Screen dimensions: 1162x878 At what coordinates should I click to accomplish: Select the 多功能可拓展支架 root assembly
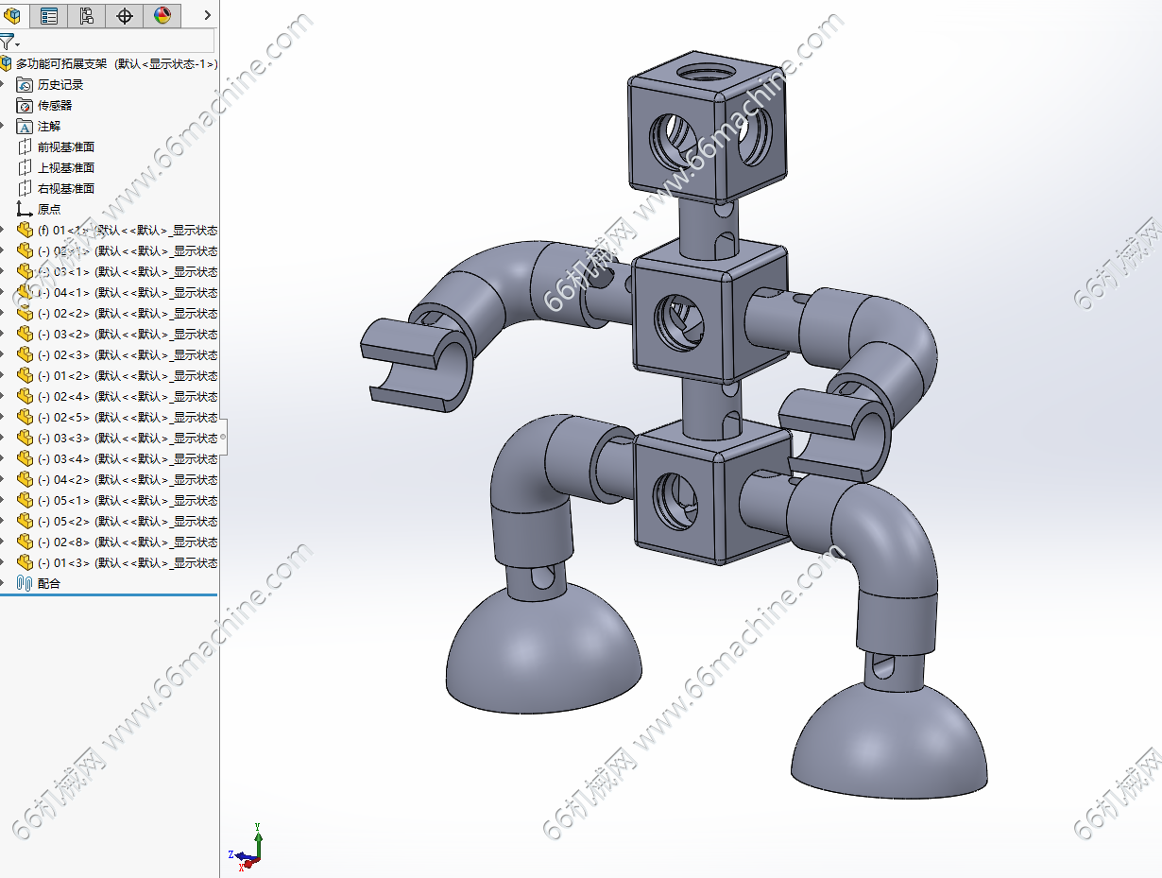coord(113,64)
